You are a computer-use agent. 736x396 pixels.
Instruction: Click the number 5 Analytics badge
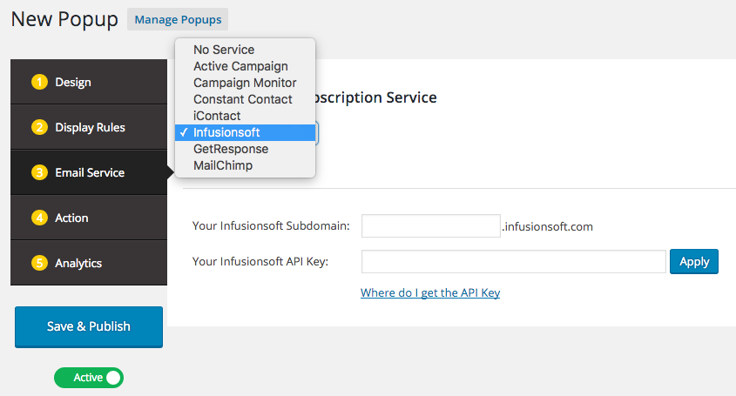click(39, 264)
